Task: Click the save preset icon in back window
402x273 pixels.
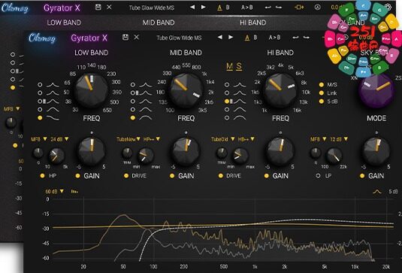Action: (98, 8)
